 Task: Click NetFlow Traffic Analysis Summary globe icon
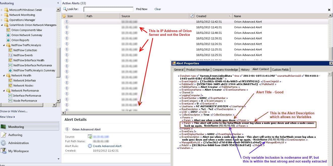tap(10, 70)
